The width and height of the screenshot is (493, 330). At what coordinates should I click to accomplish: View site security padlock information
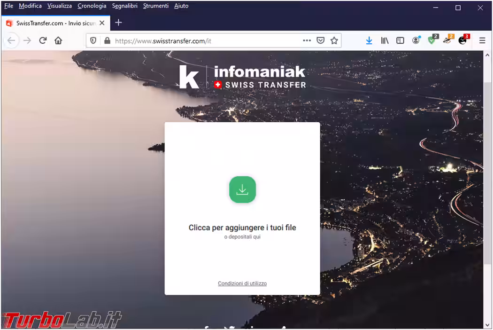pos(107,41)
